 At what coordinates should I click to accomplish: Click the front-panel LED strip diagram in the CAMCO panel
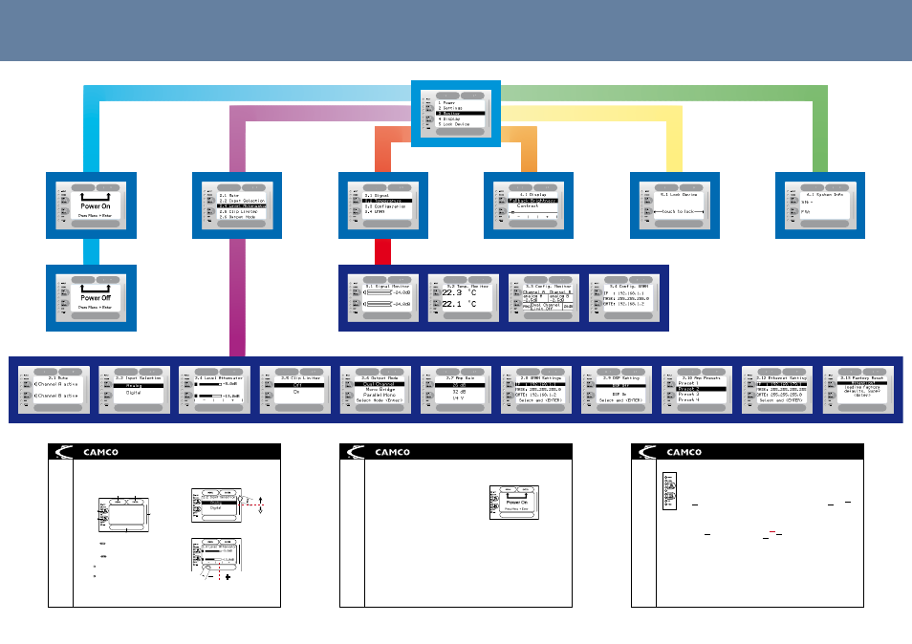point(669,491)
